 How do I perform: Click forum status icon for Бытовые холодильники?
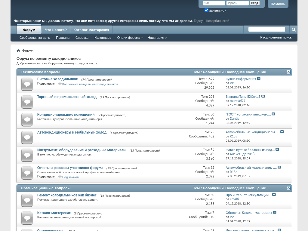[27, 84]
